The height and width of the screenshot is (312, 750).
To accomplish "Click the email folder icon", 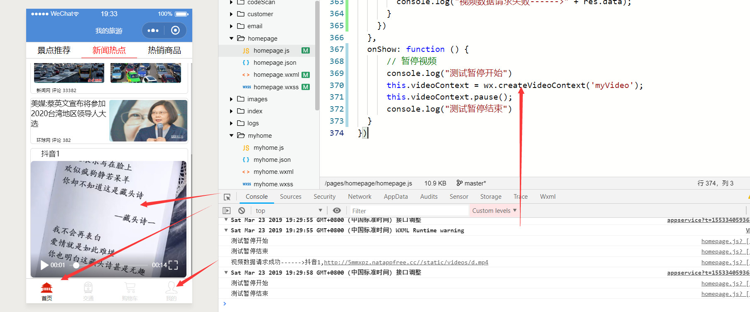I will (241, 26).
